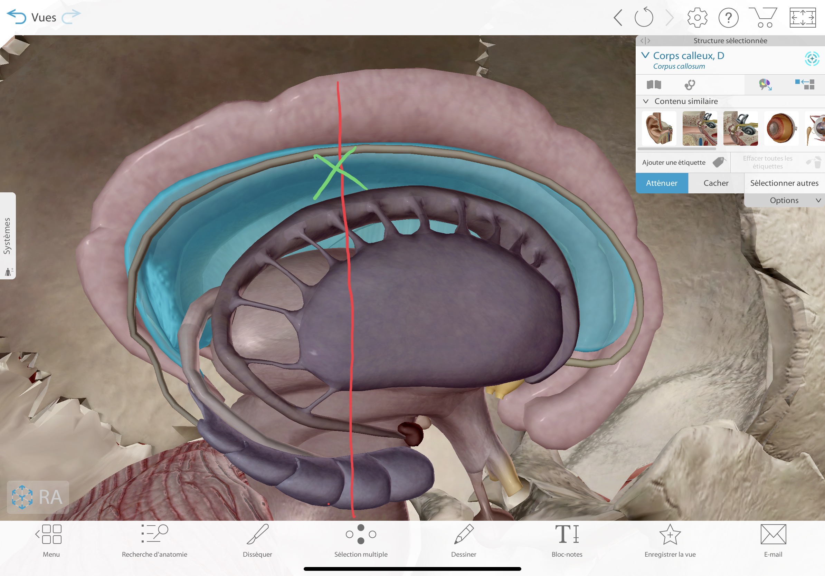Expand the Options dropdown
825x576 pixels.
coord(784,200)
